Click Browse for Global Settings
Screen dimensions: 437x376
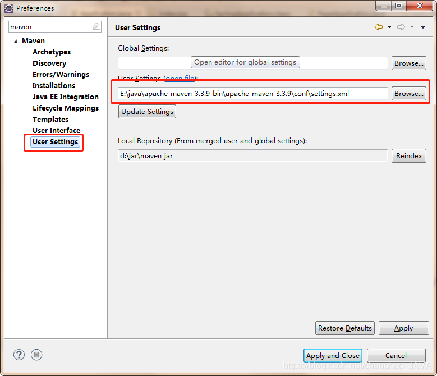[x=409, y=63]
